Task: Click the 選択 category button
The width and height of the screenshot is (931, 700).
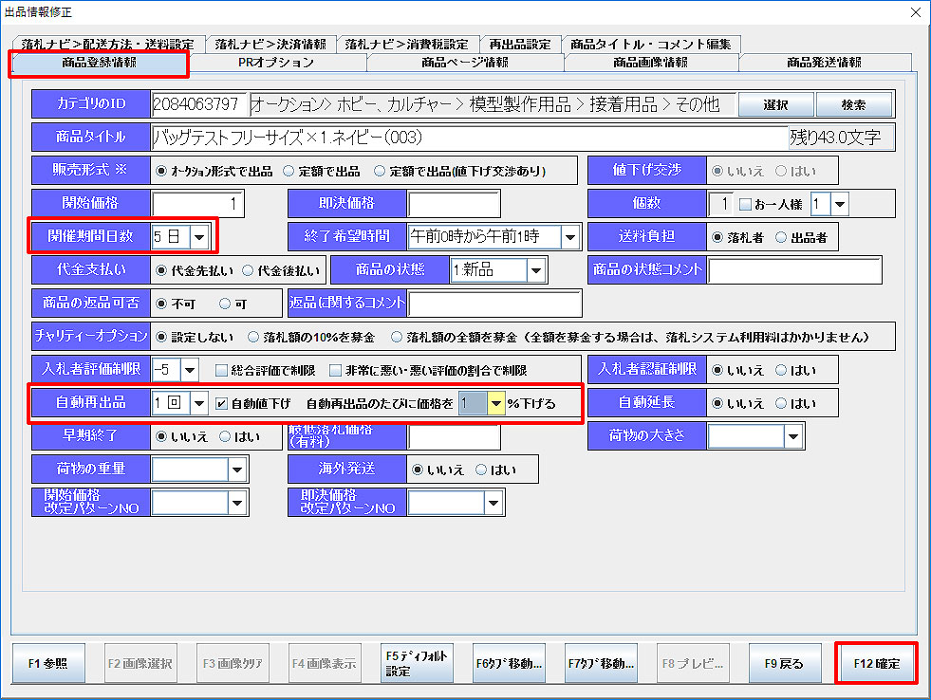Action: tap(775, 104)
